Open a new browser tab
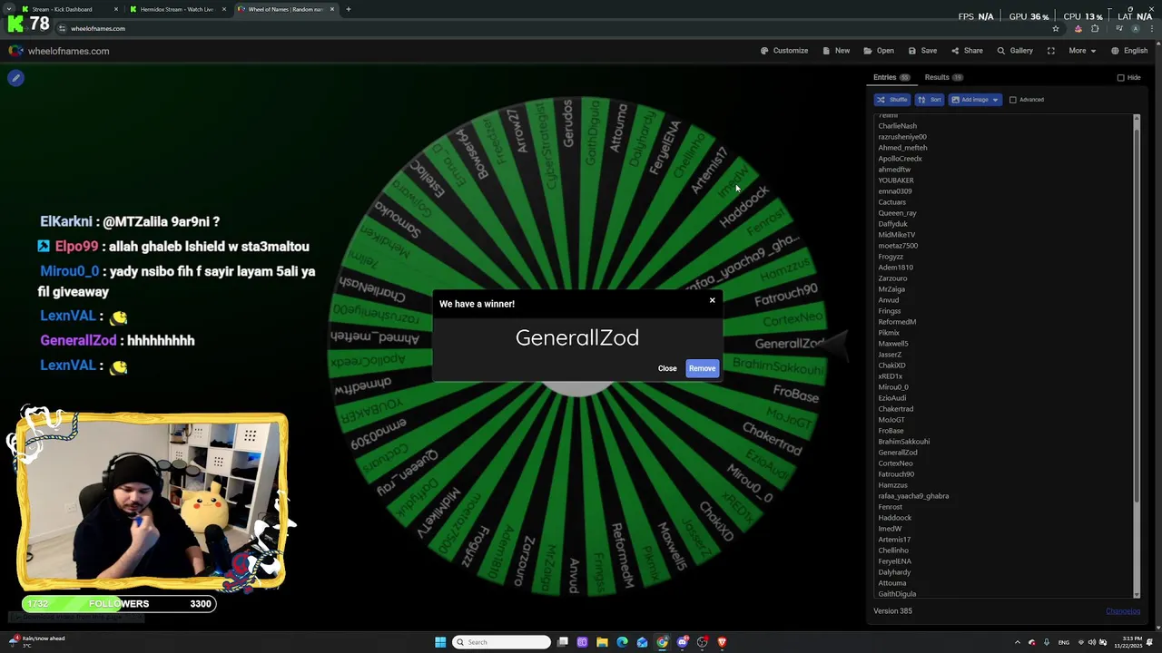This screenshot has height=653, width=1162. [x=349, y=9]
